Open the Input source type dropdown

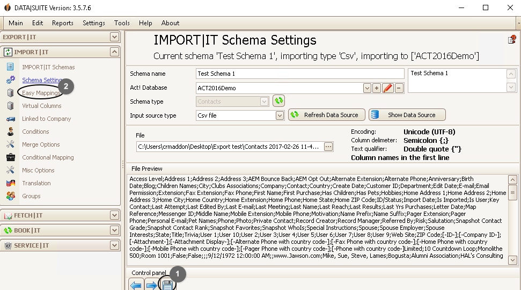[x=280, y=115]
